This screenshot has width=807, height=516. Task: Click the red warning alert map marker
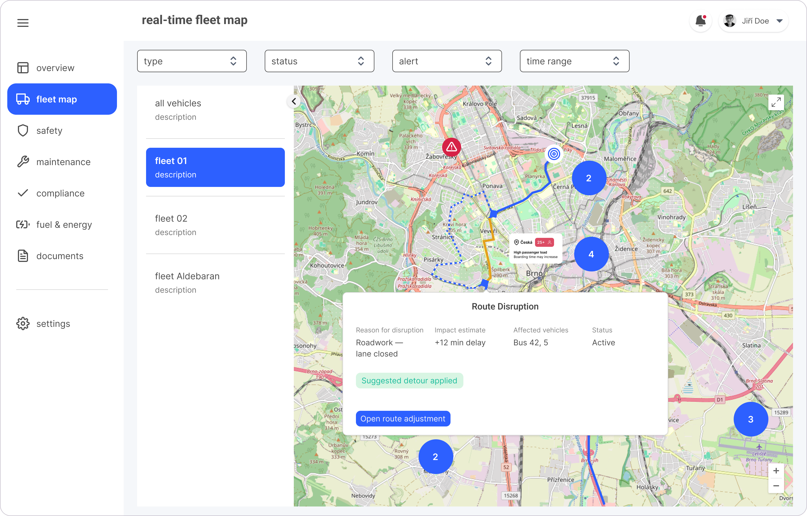click(x=451, y=147)
